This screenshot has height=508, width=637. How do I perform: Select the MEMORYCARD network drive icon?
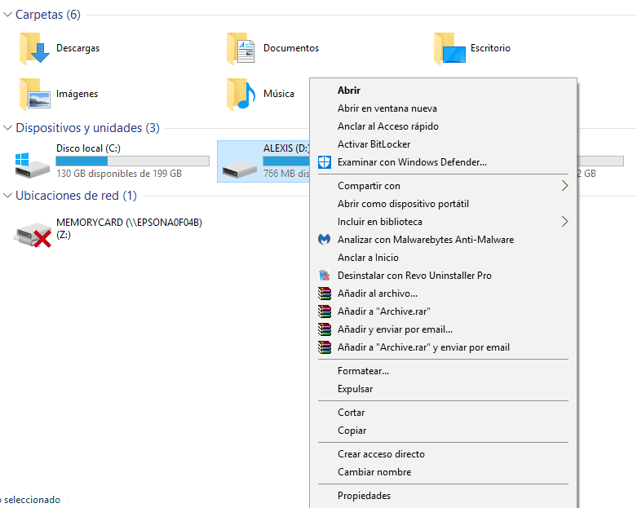pyautogui.click(x=33, y=233)
